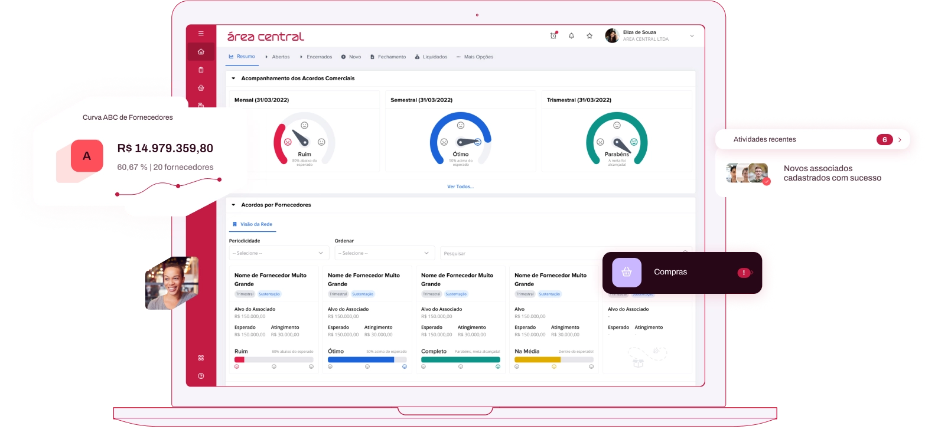Viewport: 925px width, 429px height.
Task: Open the help question mark icon
Action: (x=201, y=376)
